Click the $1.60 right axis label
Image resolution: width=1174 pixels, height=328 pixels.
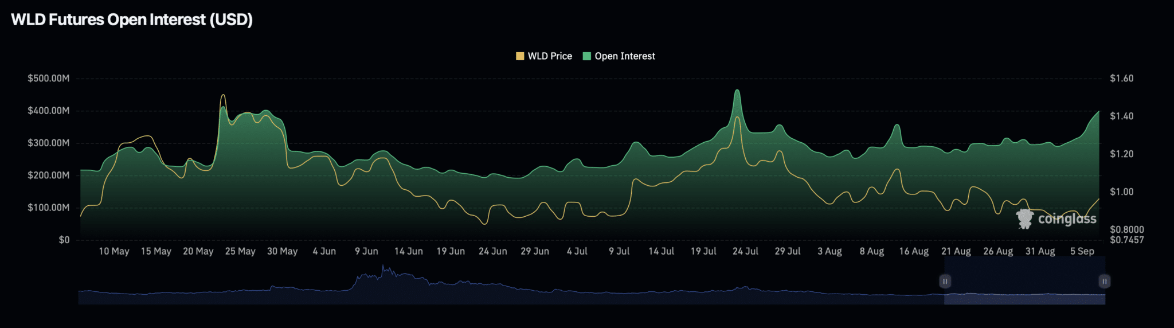(x=1121, y=79)
